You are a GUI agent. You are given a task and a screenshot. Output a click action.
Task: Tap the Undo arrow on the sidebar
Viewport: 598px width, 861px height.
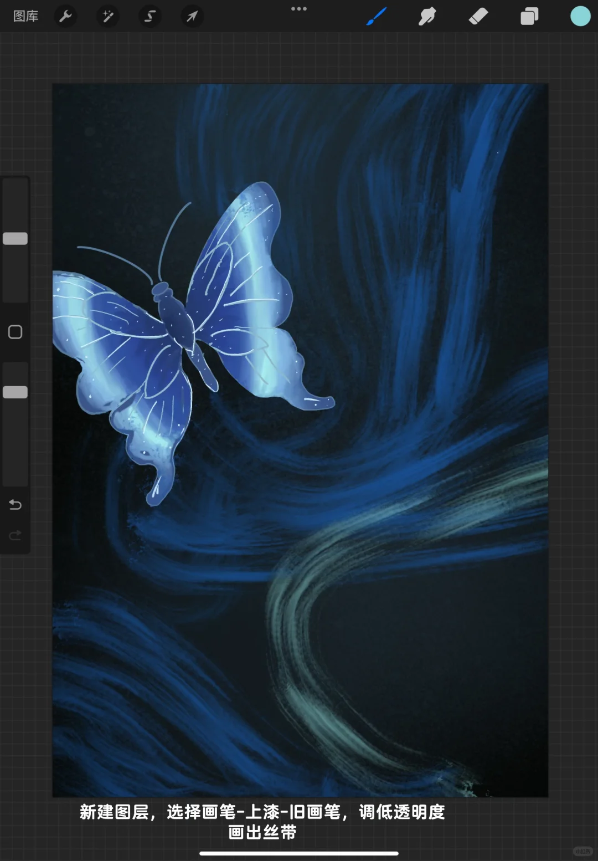[15, 505]
